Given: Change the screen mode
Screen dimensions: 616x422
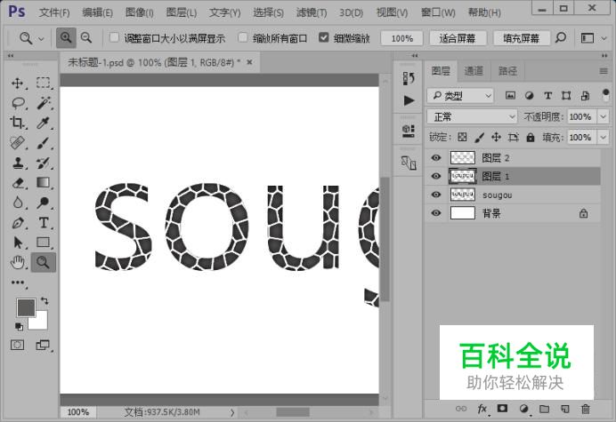Looking at the screenshot, I should (x=43, y=345).
